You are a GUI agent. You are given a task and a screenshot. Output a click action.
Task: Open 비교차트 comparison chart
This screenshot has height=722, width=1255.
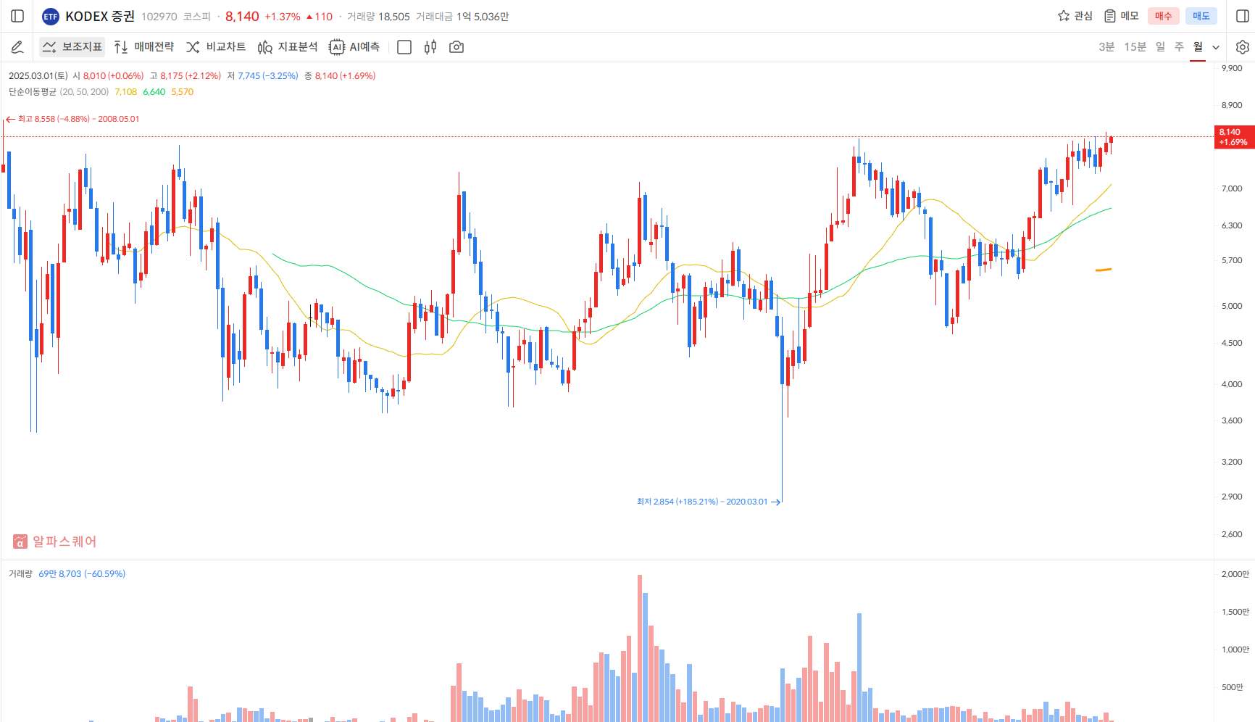point(216,47)
